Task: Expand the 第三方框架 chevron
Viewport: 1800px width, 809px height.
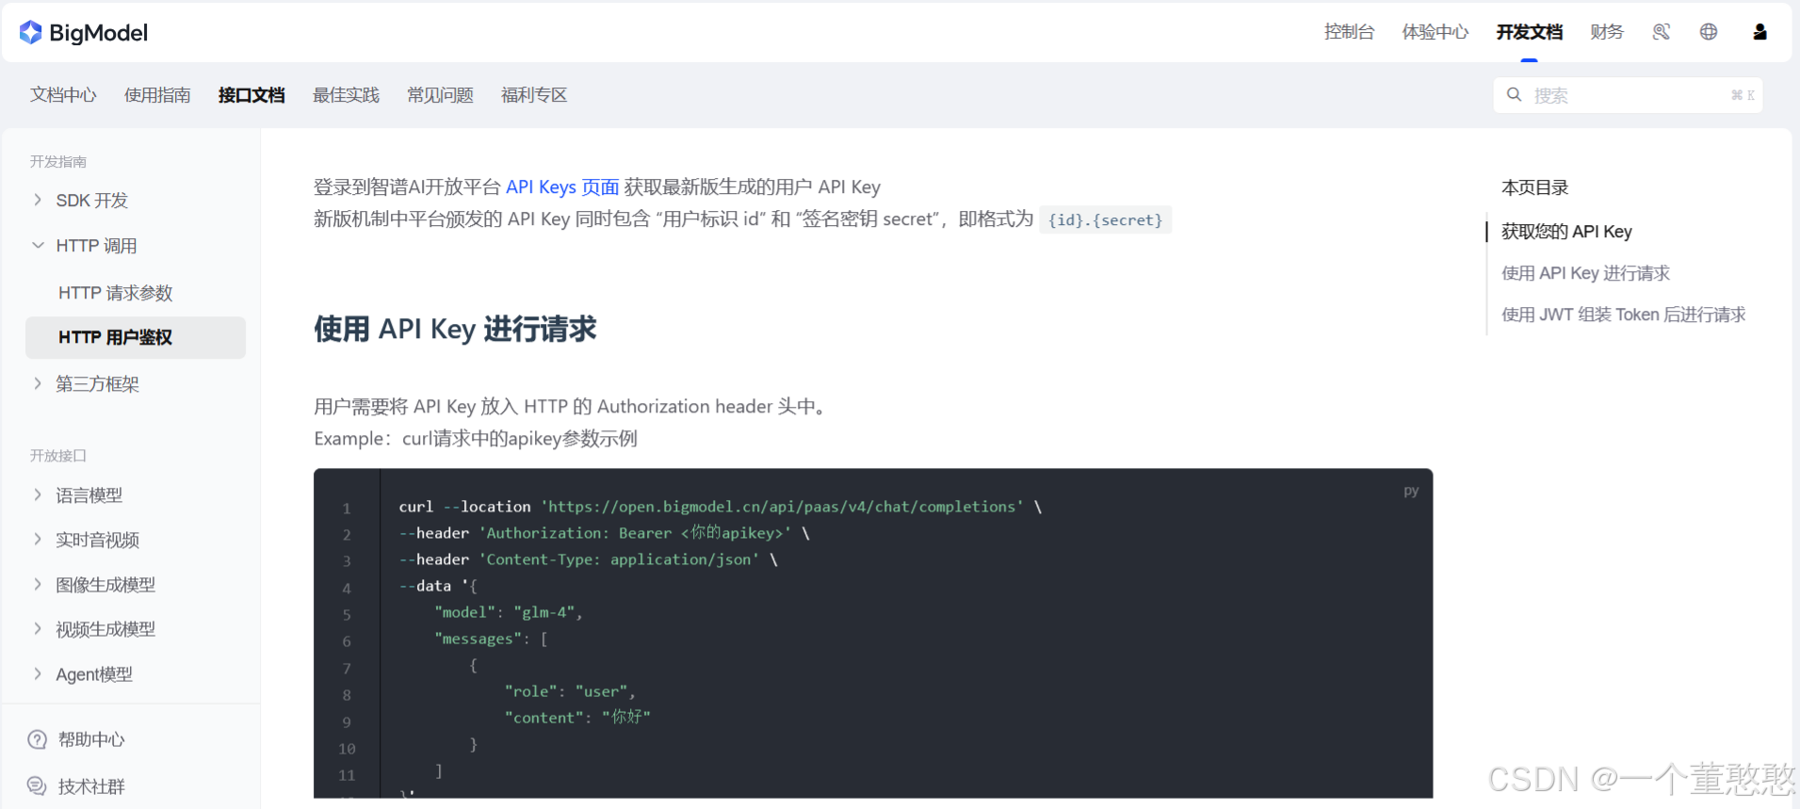Action: point(38,383)
